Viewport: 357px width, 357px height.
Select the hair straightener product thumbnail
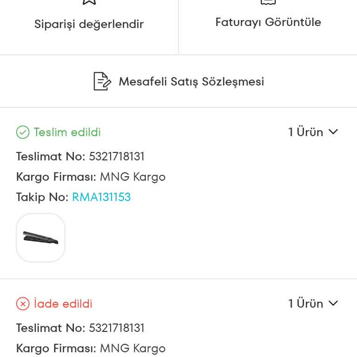click(40, 238)
